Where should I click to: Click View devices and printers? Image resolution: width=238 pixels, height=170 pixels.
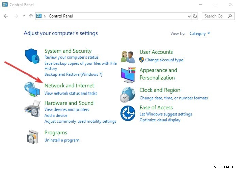point(67,109)
